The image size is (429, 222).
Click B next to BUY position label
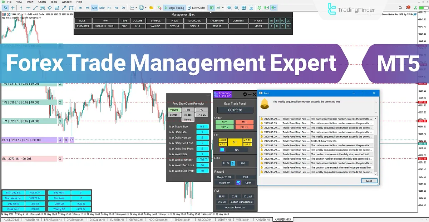click(x=66, y=140)
